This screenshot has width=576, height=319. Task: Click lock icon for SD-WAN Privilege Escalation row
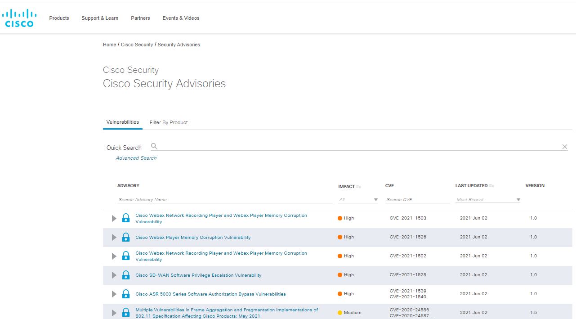tap(126, 275)
